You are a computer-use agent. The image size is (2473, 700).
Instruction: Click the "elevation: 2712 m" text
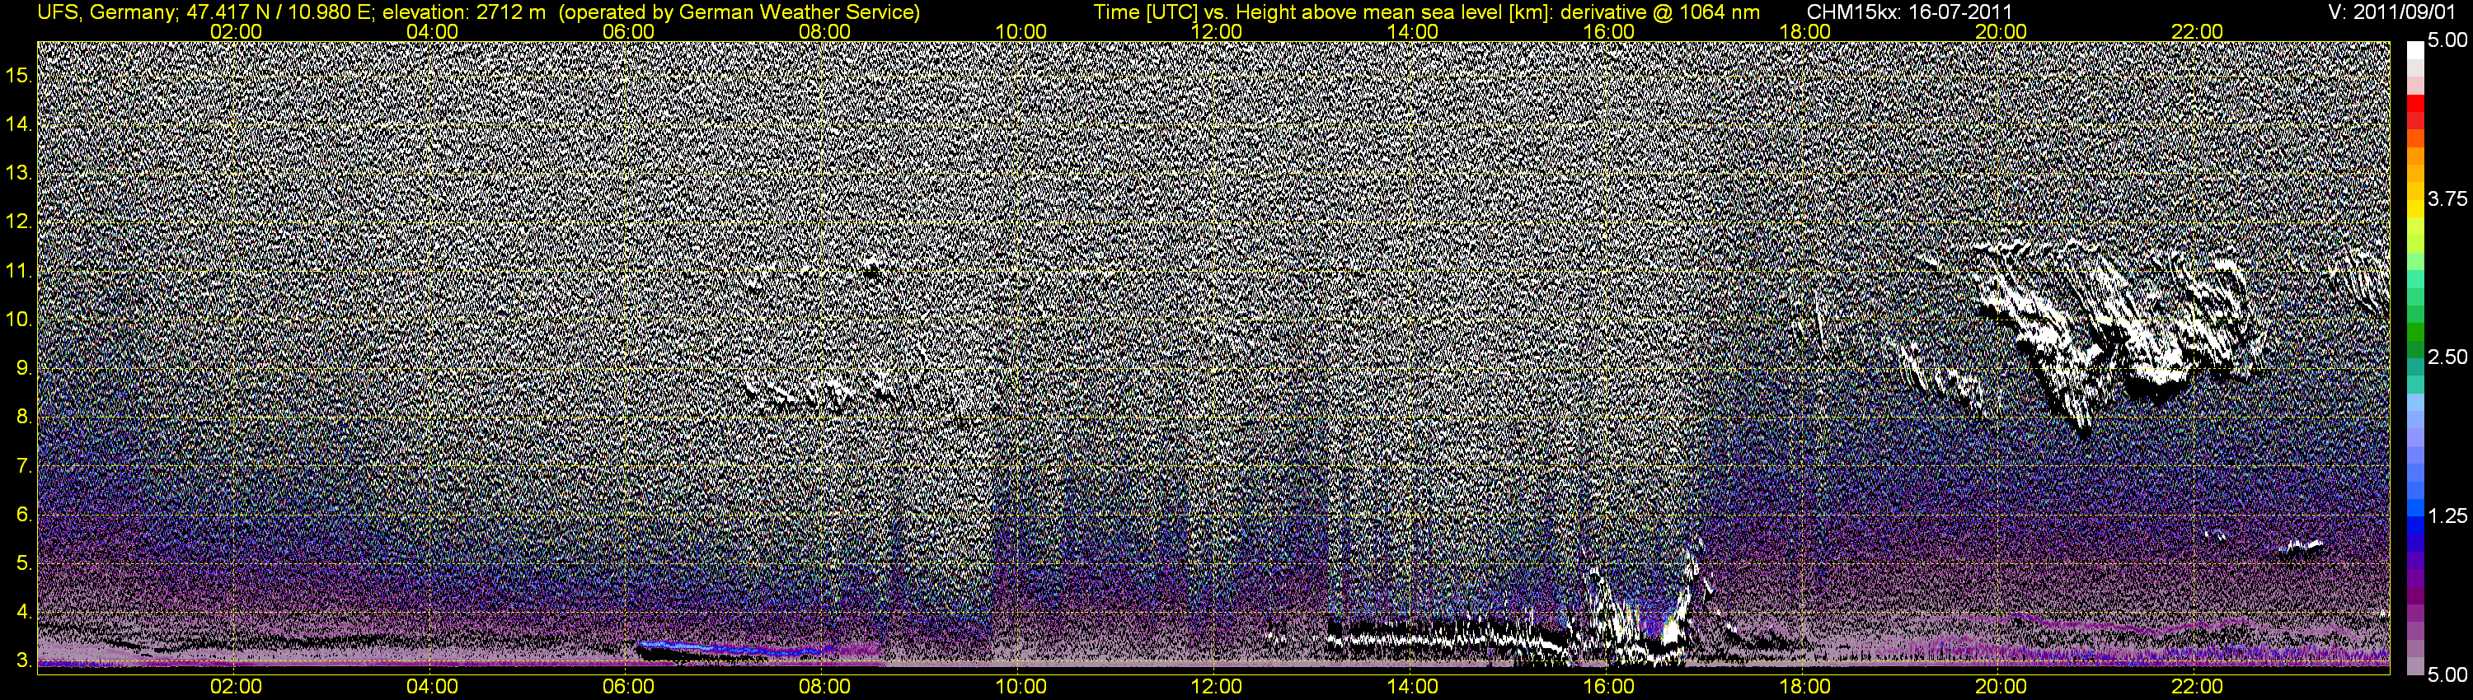[465, 12]
